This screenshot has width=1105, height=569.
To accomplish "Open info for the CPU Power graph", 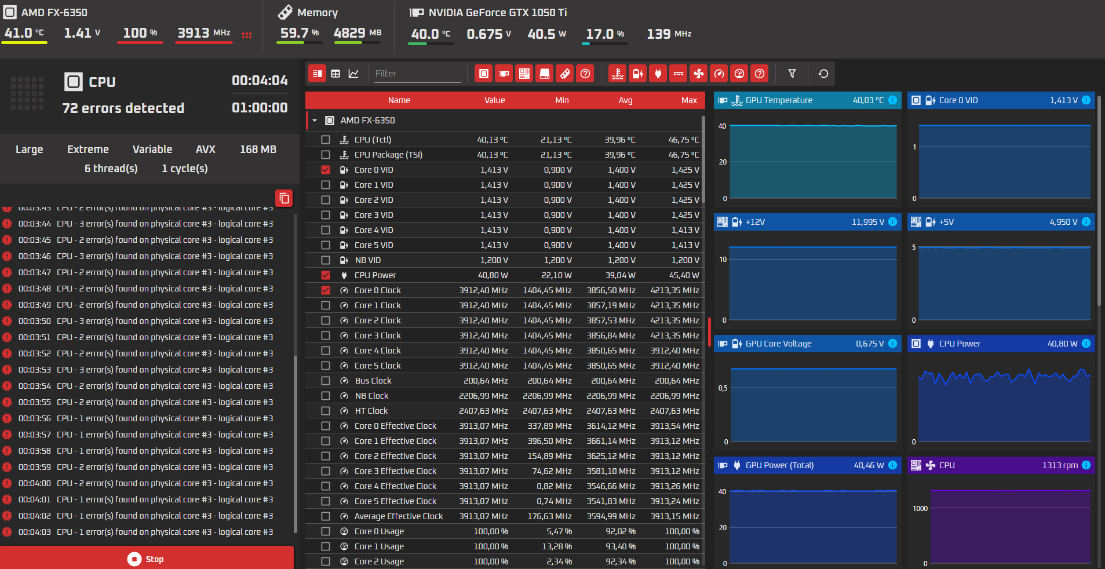I will [x=1086, y=344].
